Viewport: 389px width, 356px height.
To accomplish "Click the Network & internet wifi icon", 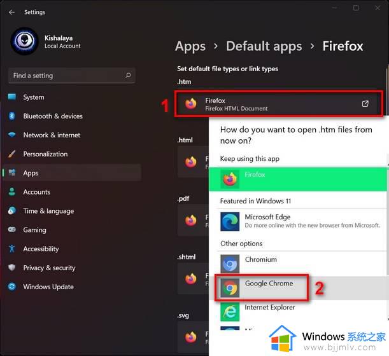I will 11,135.
